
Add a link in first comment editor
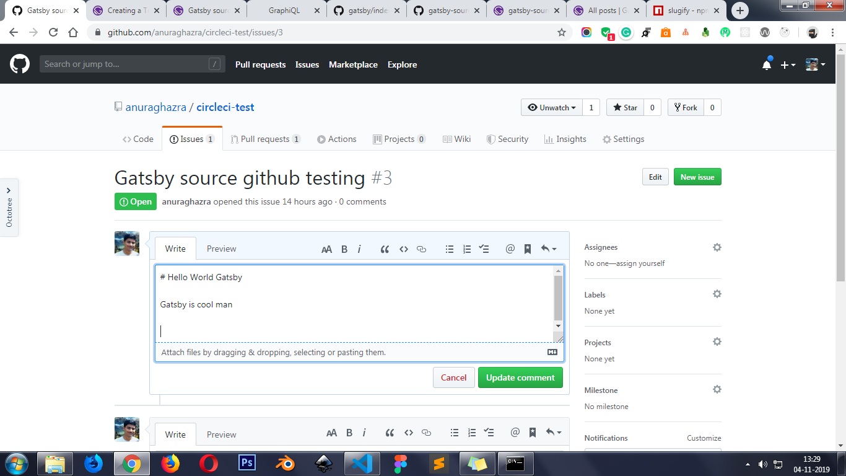(422, 249)
